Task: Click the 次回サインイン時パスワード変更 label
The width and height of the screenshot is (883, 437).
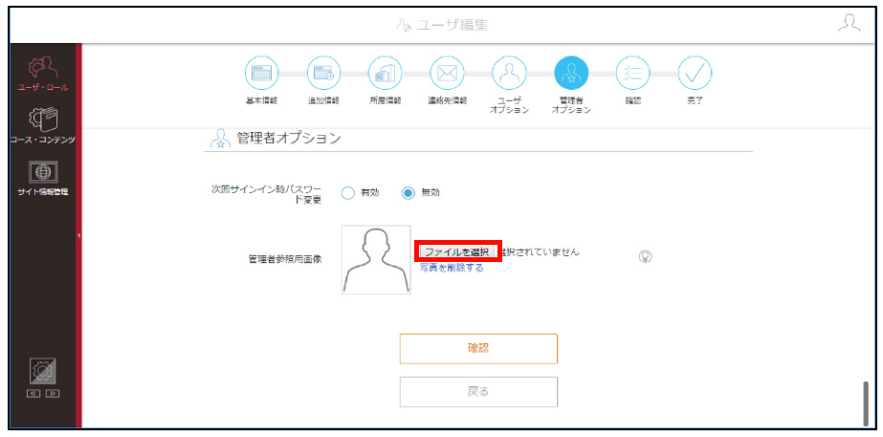Action: click(265, 194)
